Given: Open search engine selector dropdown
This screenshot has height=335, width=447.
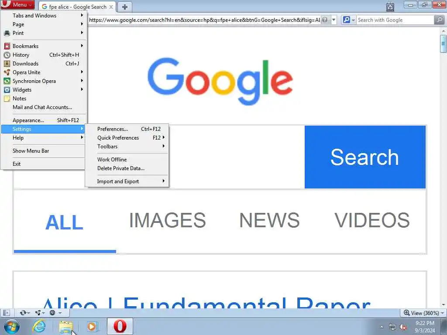Looking at the screenshot, I should tap(349, 20).
